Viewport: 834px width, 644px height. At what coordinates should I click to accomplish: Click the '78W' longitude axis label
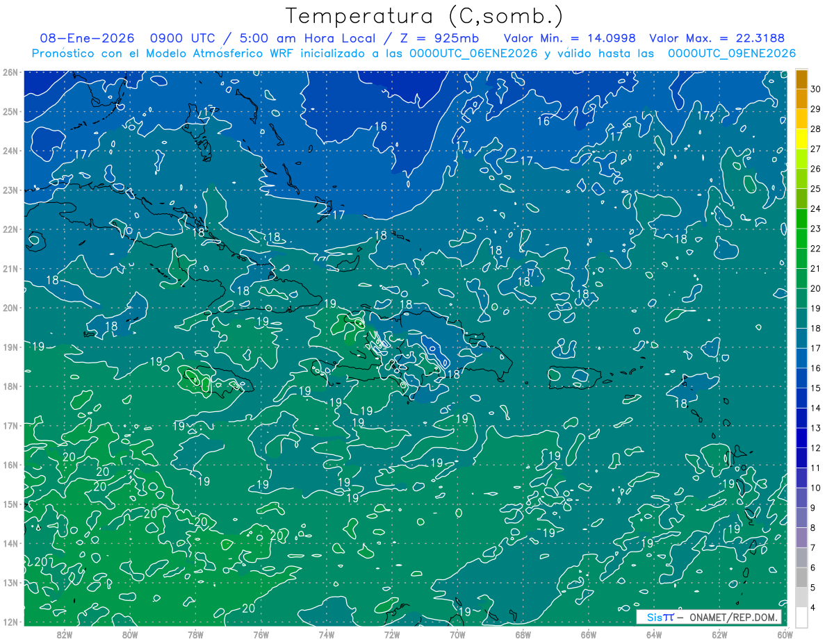click(x=195, y=634)
